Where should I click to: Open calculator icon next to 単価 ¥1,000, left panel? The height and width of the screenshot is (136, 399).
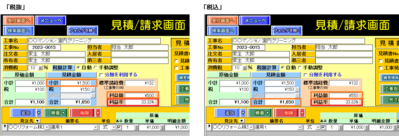point(162,127)
